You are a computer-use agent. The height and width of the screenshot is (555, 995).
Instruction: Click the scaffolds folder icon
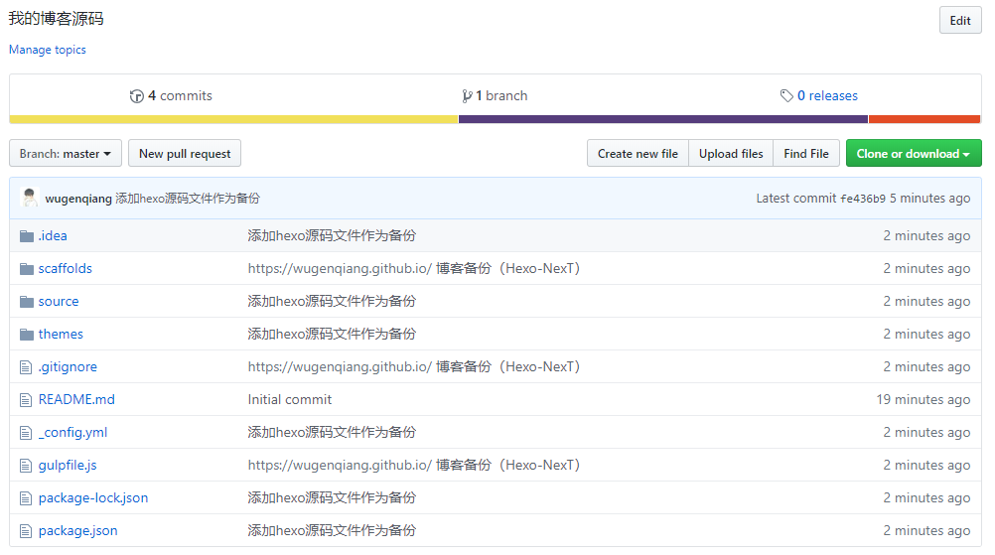[x=27, y=269]
